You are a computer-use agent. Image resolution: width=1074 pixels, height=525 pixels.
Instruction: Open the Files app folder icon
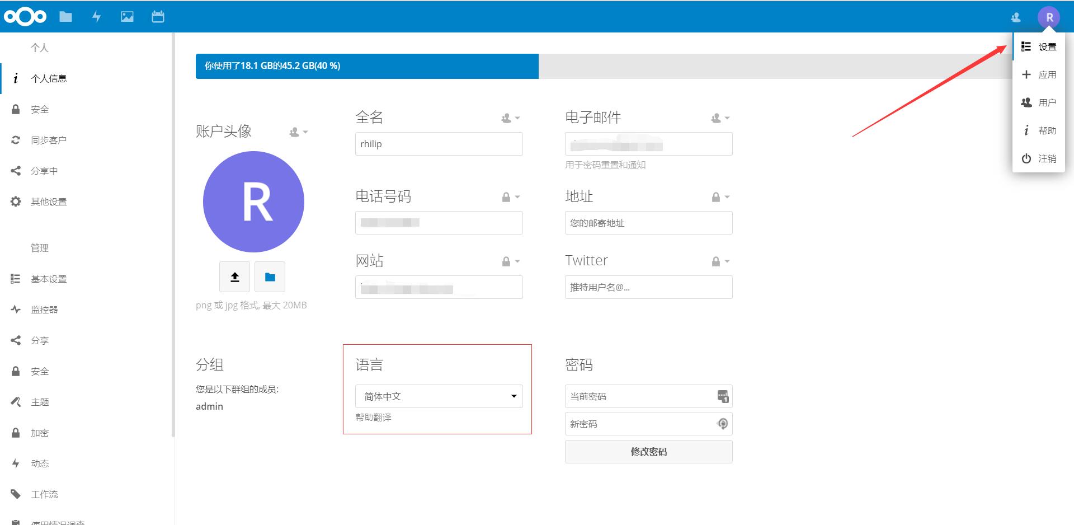pyautogui.click(x=66, y=17)
